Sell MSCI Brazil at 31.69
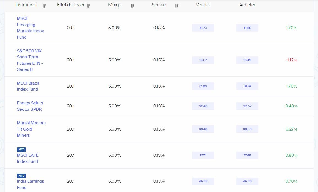318x192 pixels. 203,86
